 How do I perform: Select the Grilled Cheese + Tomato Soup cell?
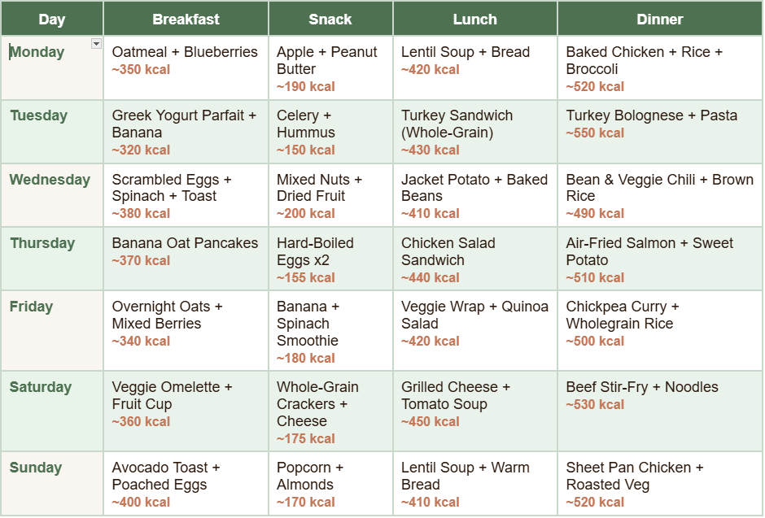tap(474, 411)
